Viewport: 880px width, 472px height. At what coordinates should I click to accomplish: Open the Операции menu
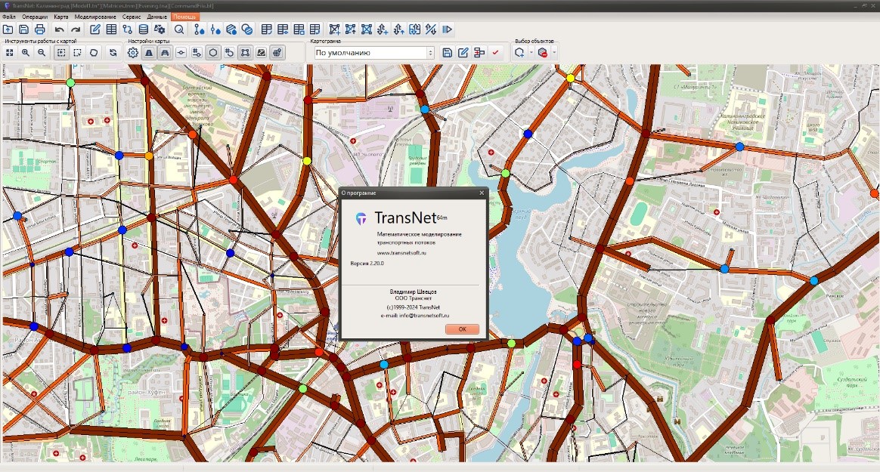[35, 17]
